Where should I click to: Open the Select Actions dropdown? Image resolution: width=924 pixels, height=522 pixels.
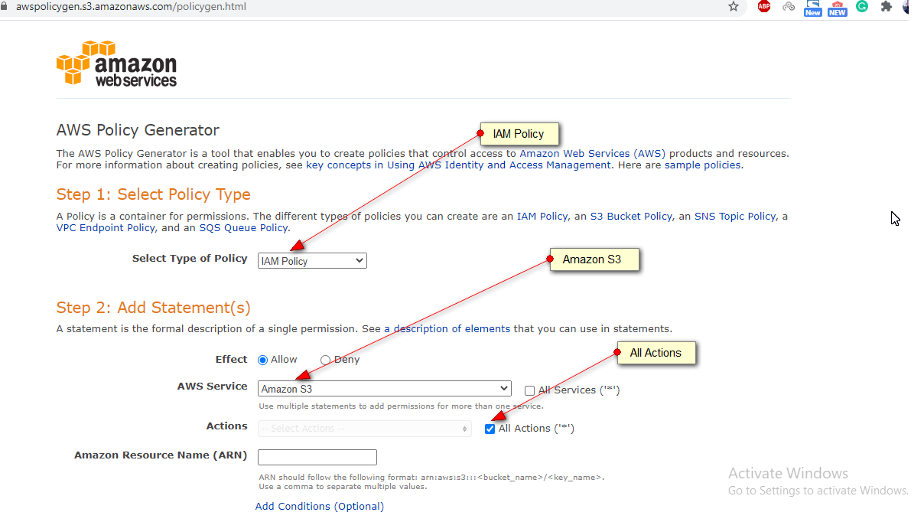pos(364,429)
